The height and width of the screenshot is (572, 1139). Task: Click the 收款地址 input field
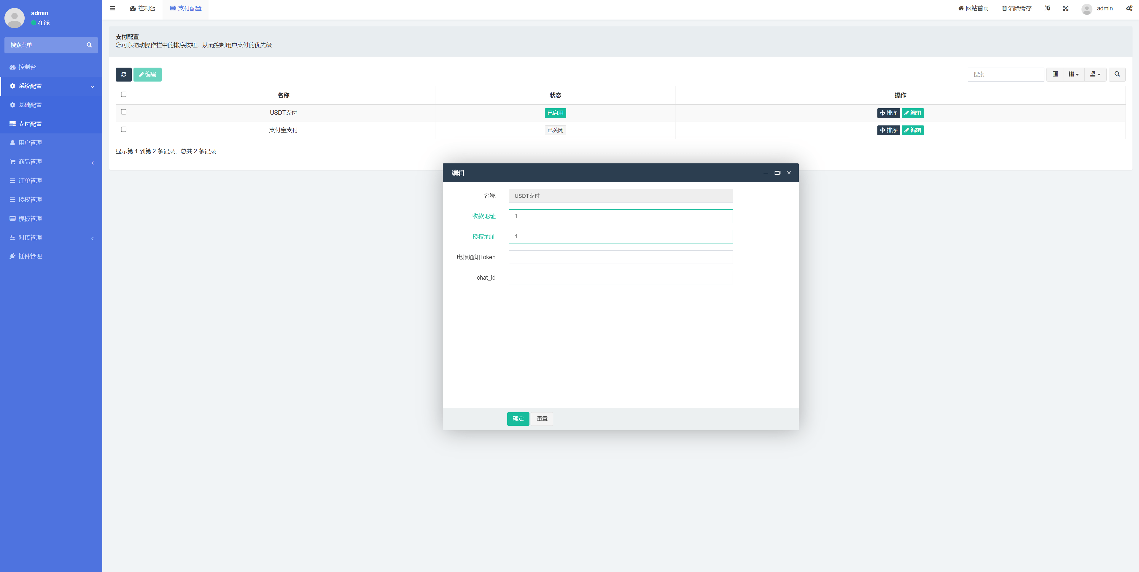click(620, 215)
